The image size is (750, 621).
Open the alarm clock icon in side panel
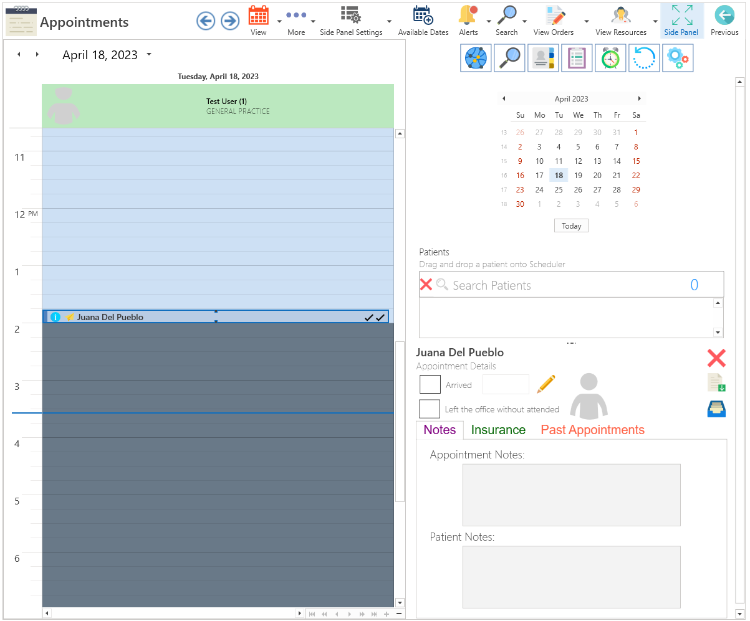pos(611,58)
